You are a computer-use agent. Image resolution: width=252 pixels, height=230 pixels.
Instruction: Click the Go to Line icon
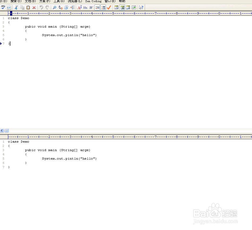tap(72, 7)
